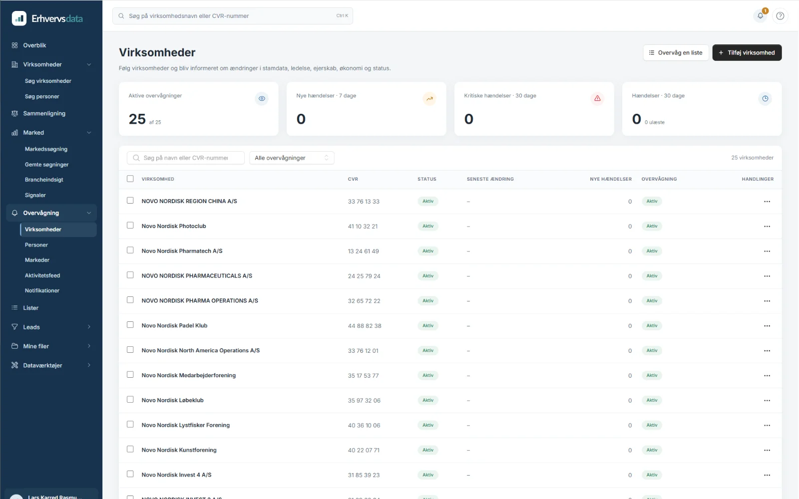Open actions menu for NOVO NORDISK PHARMACEUTICALS A/S
Screen dimensions: 799x499
(x=767, y=276)
